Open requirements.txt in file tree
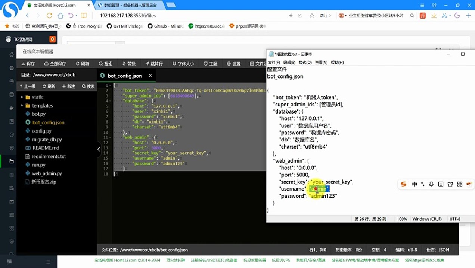 (49, 156)
